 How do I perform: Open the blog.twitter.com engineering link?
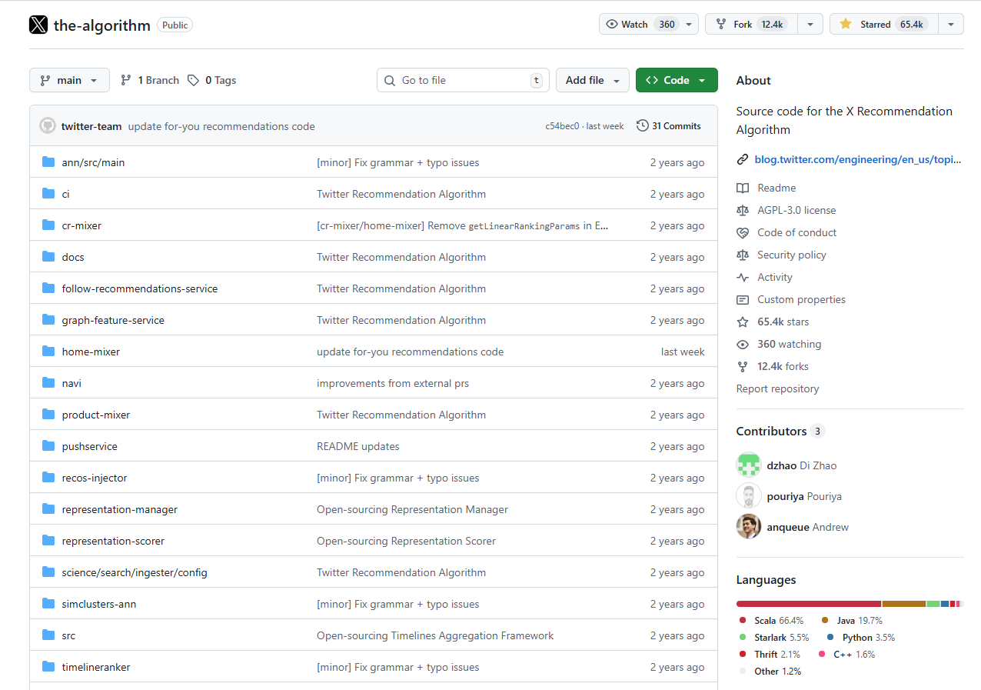(858, 159)
